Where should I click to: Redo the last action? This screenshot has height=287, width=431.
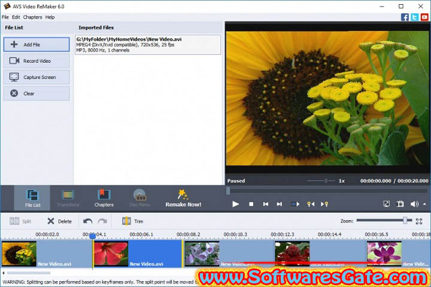pos(102,221)
